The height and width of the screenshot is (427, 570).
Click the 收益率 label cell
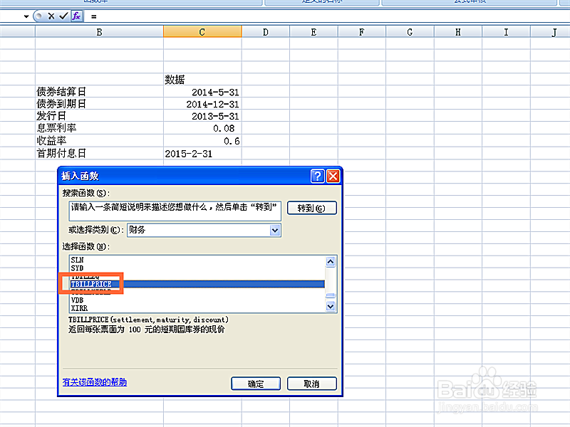(99, 141)
